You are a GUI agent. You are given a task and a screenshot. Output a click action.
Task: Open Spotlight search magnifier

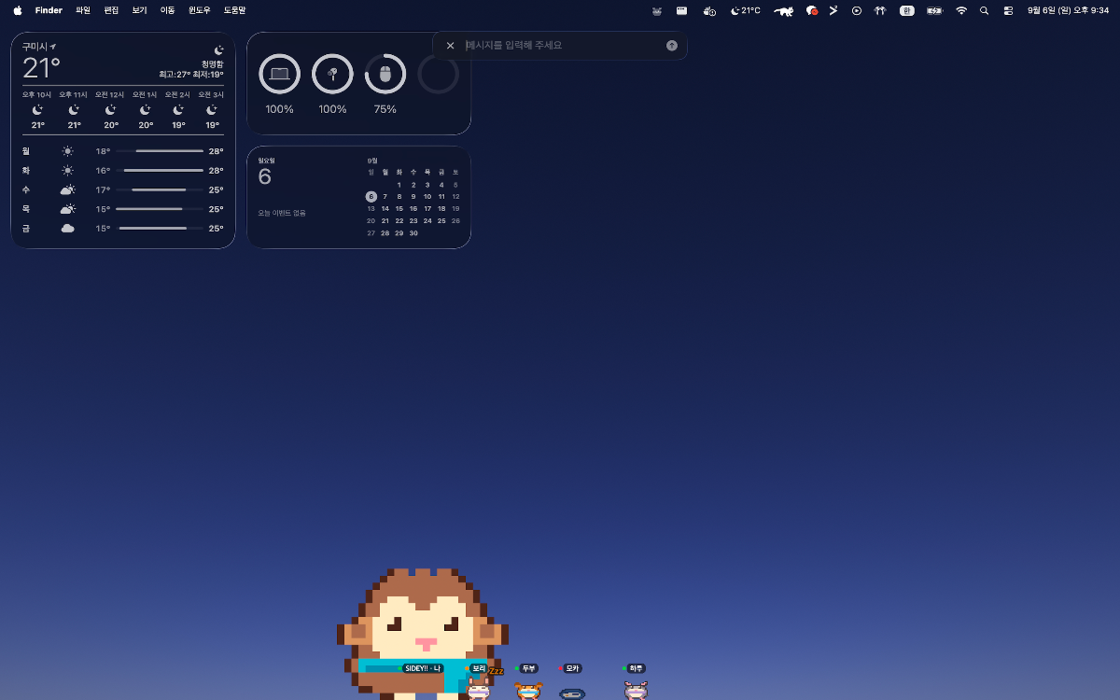pyautogui.click(x=984, y=10)
